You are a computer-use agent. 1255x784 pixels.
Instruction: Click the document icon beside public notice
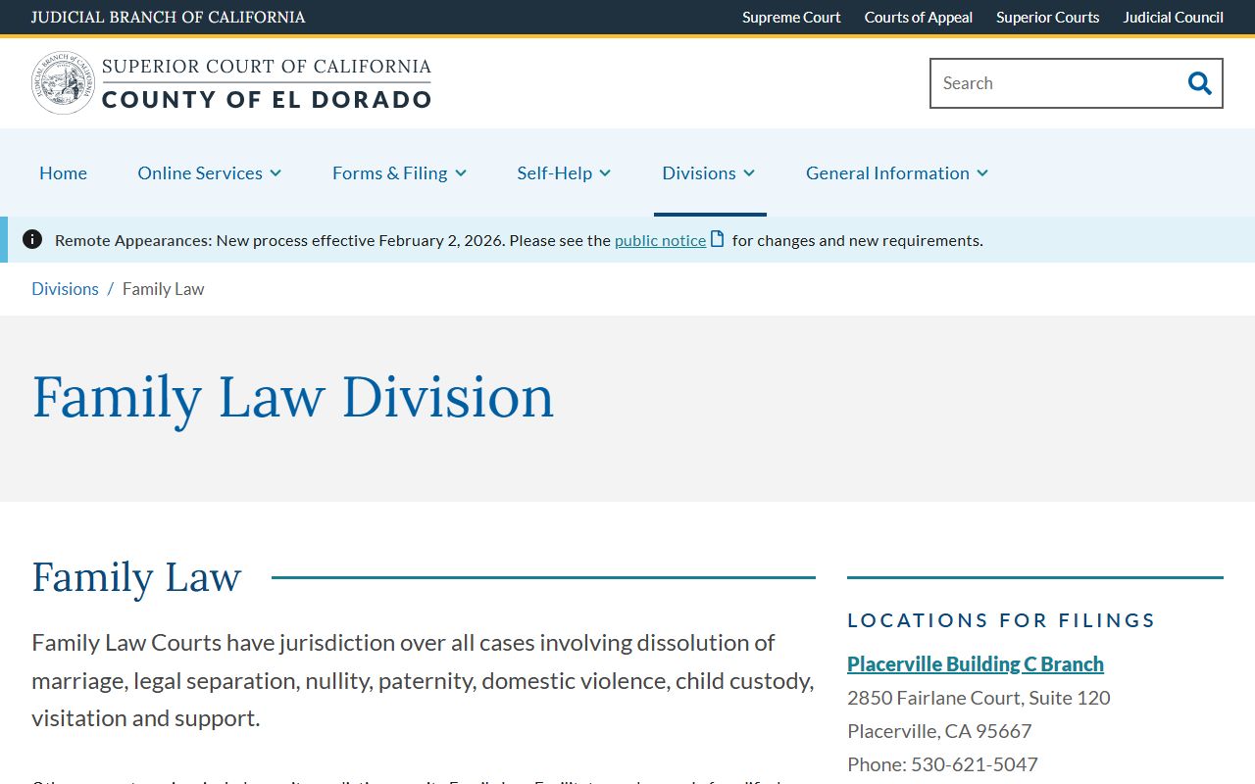(718, 239)
